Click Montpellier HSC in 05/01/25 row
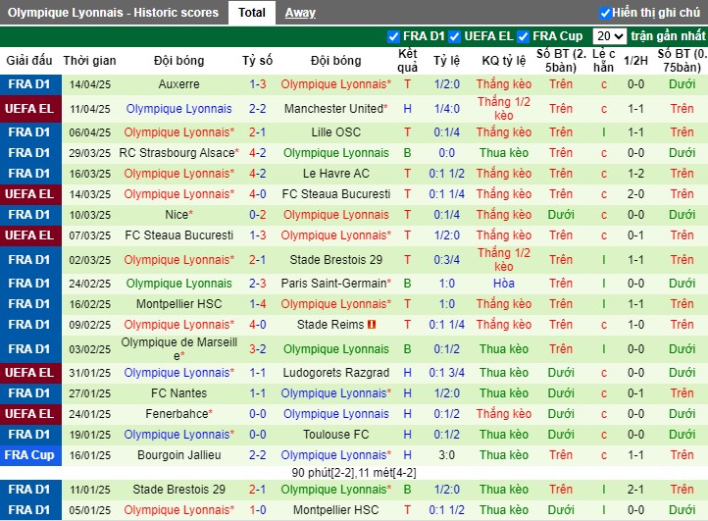This screenshot has height=521, width=708. pos(336,509)
